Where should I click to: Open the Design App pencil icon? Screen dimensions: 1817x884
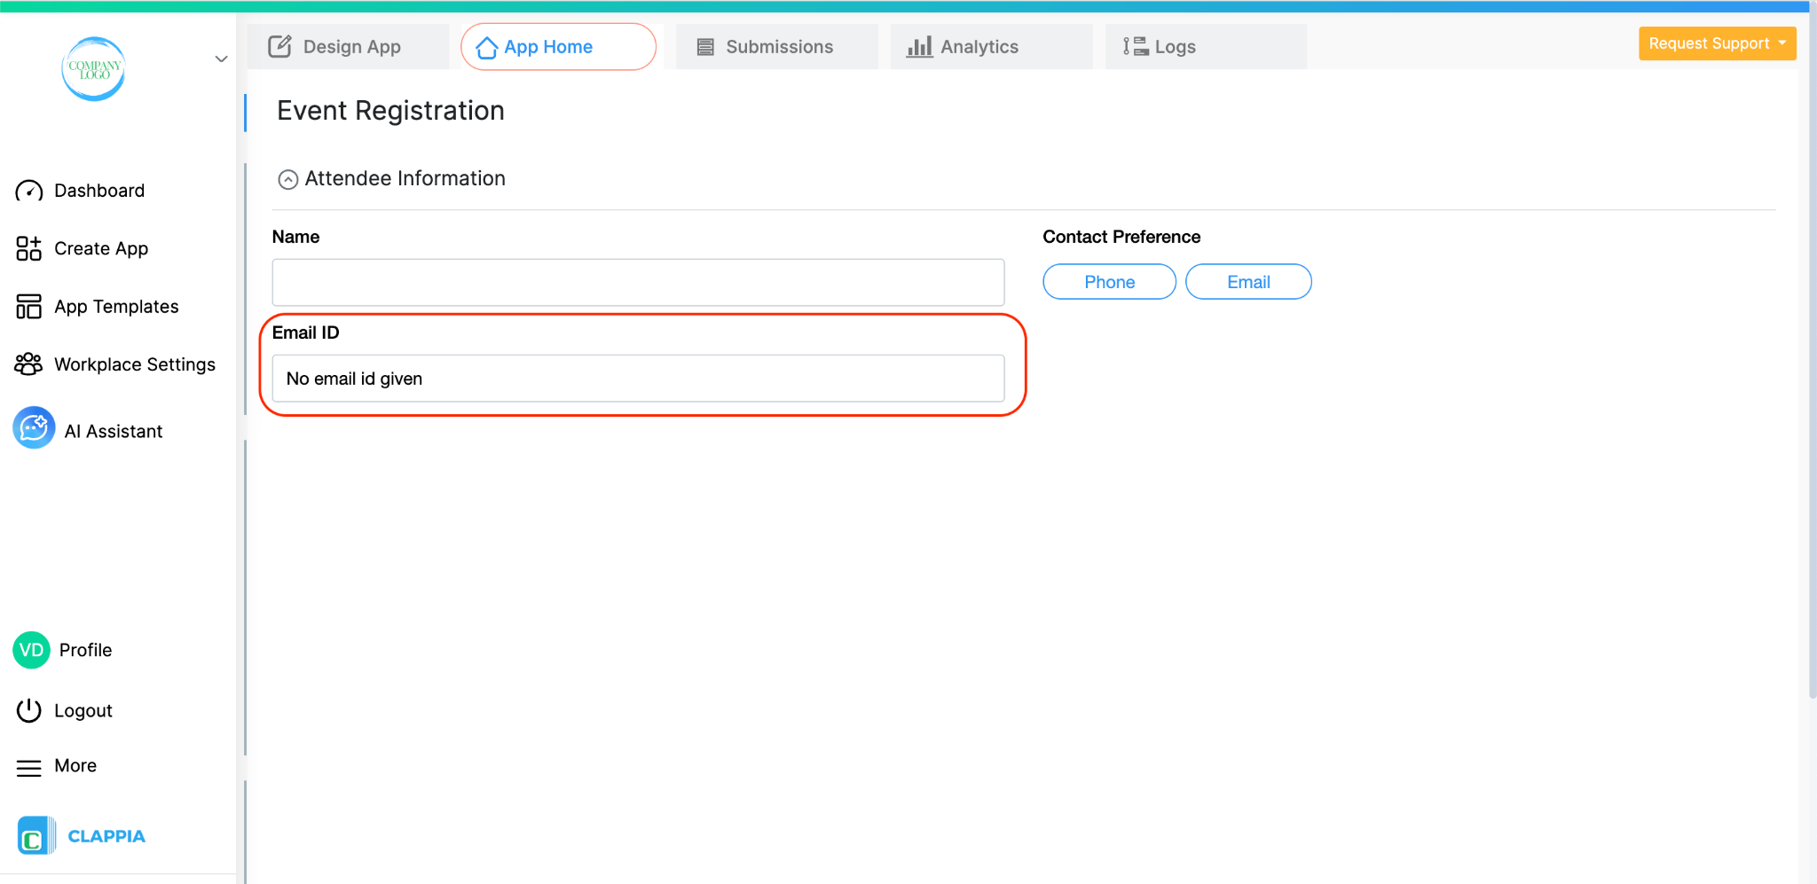[x=279, y=45]
